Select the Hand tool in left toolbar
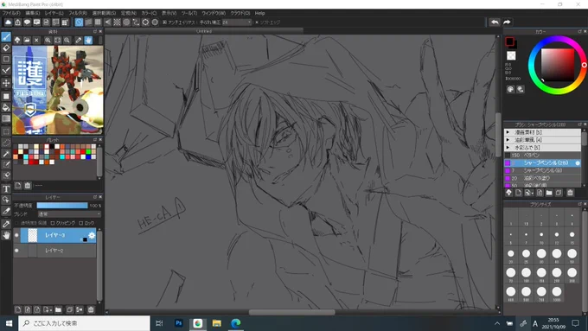588x331 pixels. 6,235
